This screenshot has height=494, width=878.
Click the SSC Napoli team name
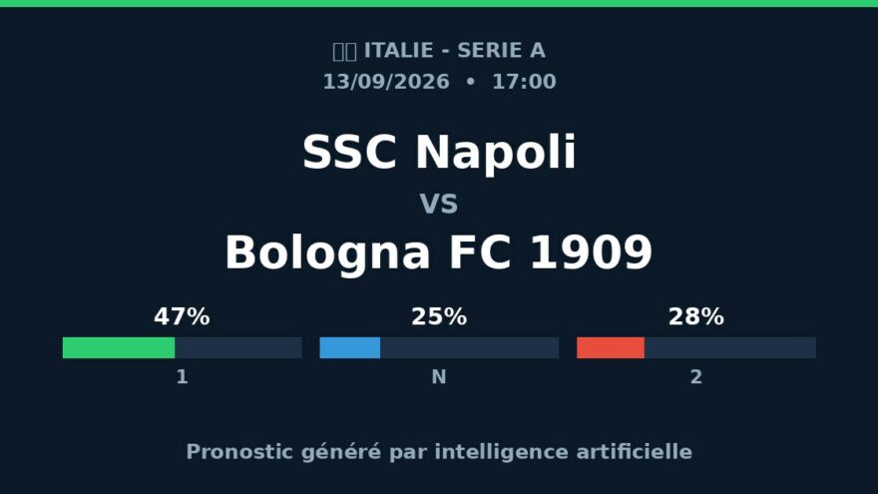point(439,152)
